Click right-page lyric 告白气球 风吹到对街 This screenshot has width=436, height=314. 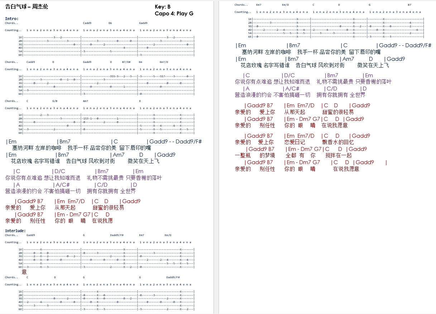(320, 65)
